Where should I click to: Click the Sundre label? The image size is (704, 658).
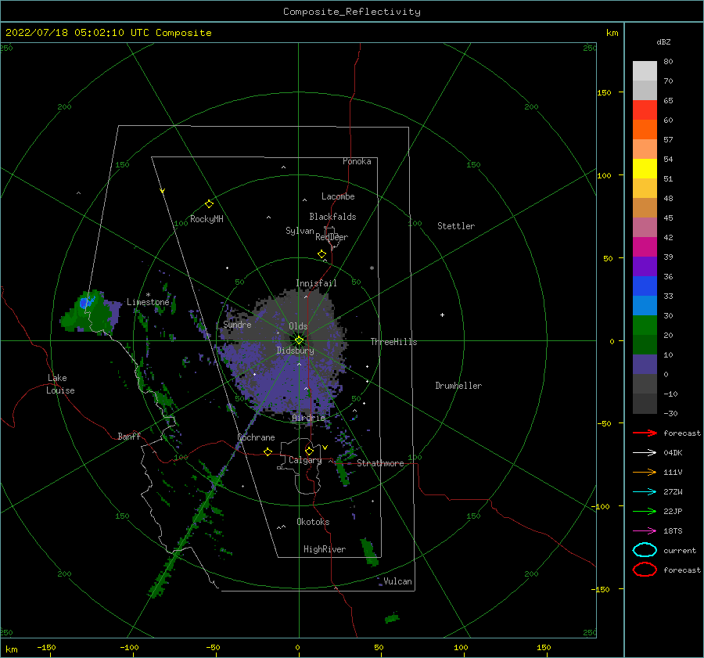[x=237, y=324]
